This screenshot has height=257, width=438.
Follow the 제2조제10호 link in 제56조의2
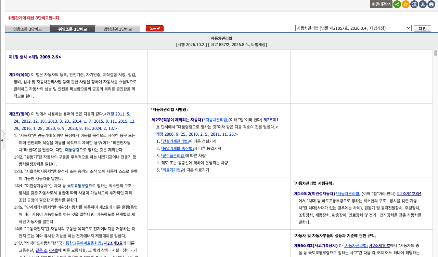click(379, 245)
